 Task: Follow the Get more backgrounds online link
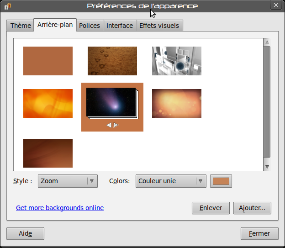60,208
